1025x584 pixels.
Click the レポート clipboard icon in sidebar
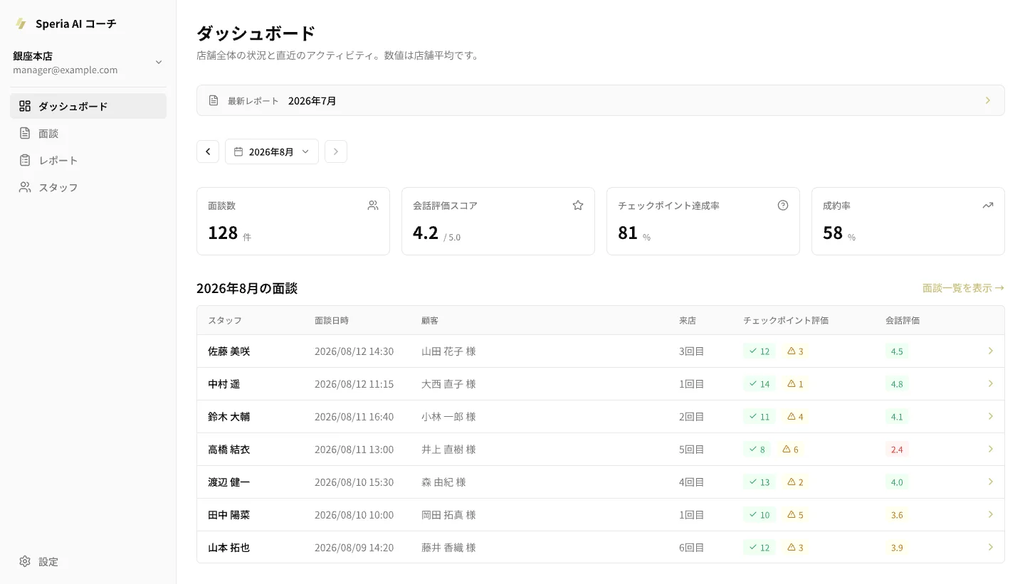point(25,160)
